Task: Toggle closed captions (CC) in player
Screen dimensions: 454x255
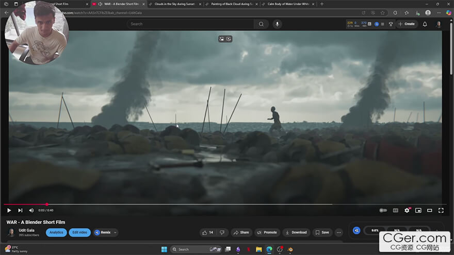Action: 396,211
